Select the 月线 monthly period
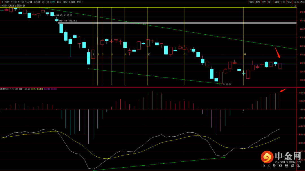Viewport: 305px width, 171px height. (x=65, y=2)
